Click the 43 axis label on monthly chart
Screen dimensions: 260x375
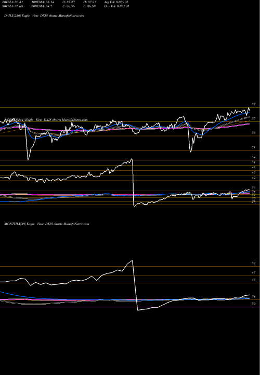(x=254, y=280)
